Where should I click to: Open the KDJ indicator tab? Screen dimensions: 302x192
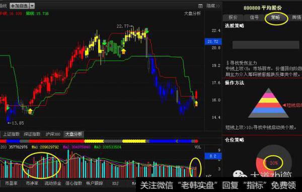click(x=115, y=183)
